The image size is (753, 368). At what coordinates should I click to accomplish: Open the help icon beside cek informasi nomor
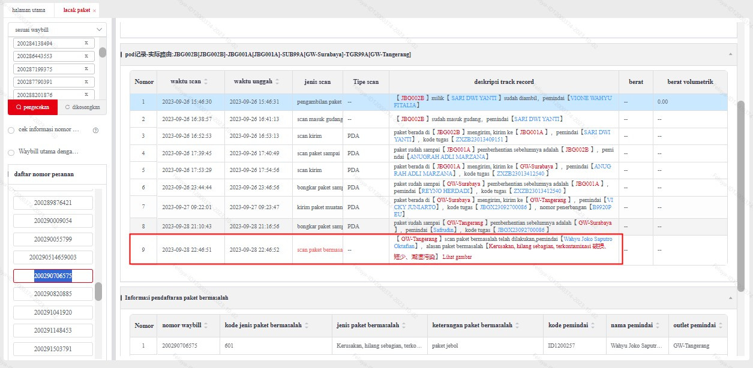coord(95,130)
